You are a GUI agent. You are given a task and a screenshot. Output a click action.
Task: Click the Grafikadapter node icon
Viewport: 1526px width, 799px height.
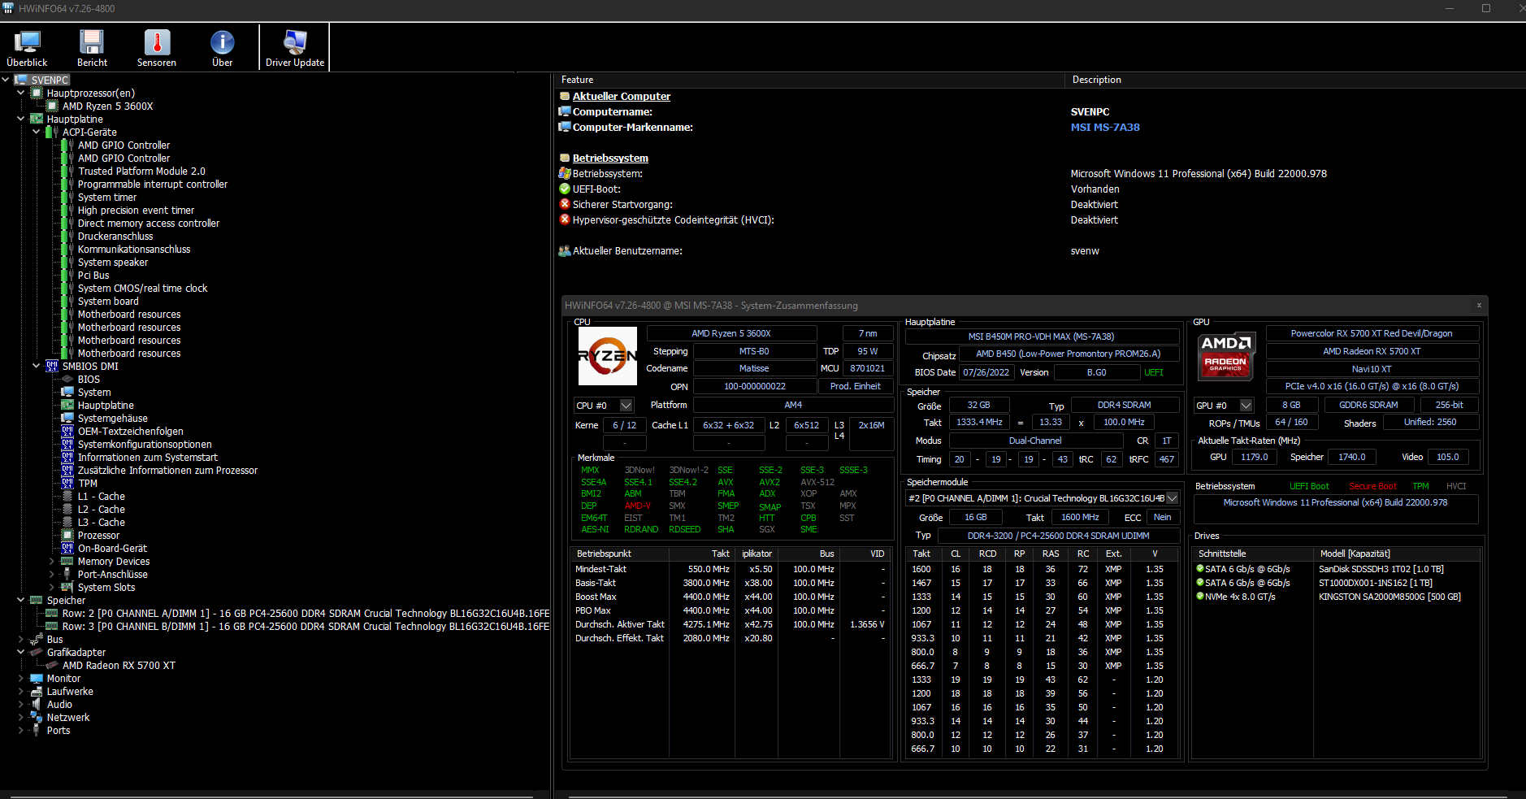(37, 652)
